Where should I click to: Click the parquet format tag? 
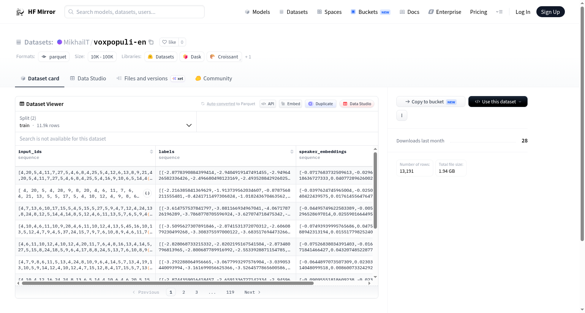pyautogui.click(x=54, y=57)
